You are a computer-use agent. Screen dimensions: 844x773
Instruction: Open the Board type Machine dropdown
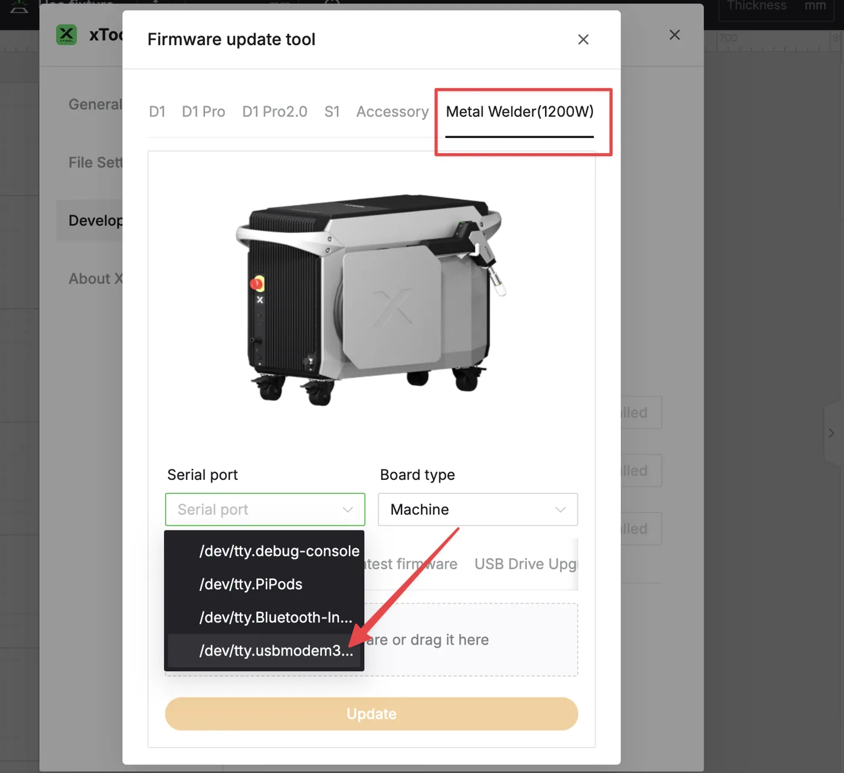(x=478, y=510)
